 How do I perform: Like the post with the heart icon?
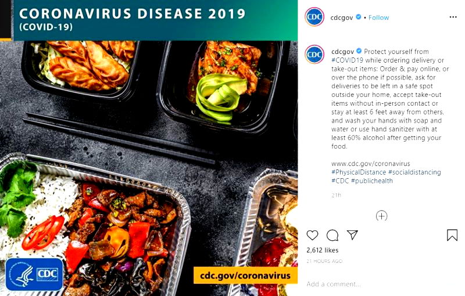[x=312, y=235]
